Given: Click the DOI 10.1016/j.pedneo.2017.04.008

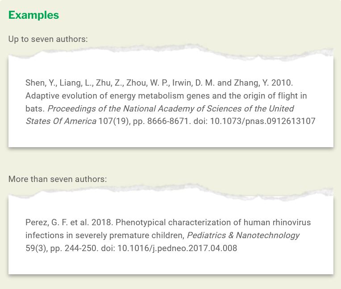Looking at the screenshot, I should click(177, 248).
